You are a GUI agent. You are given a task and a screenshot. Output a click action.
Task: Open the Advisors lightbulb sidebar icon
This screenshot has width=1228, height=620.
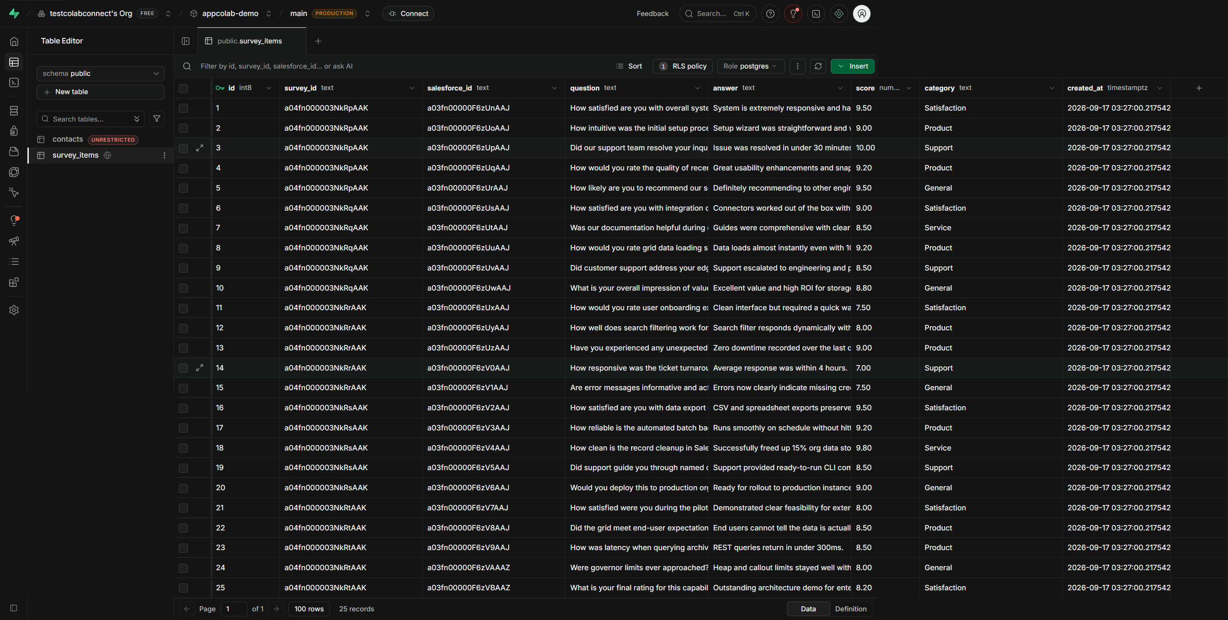[x=14, y=220]
